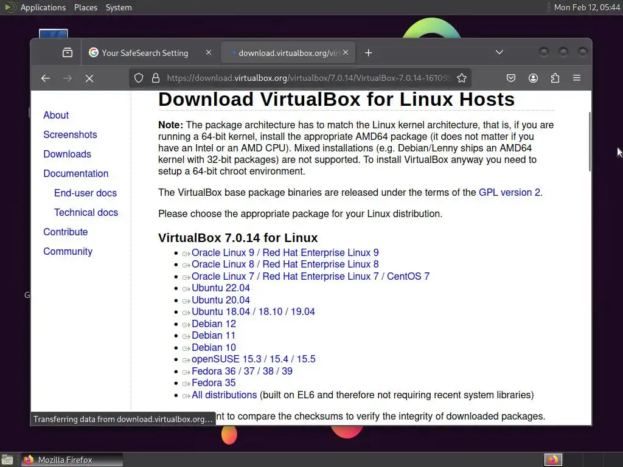
Task: Open the Downloads sidebar link
Action: (67, 154)
